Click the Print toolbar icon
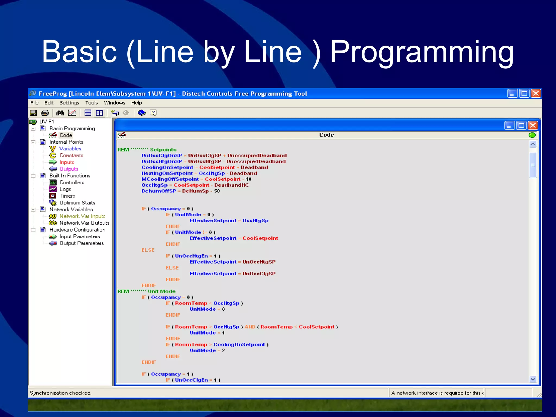The width and height of the screenshot is (556, 417). [45, 113]
